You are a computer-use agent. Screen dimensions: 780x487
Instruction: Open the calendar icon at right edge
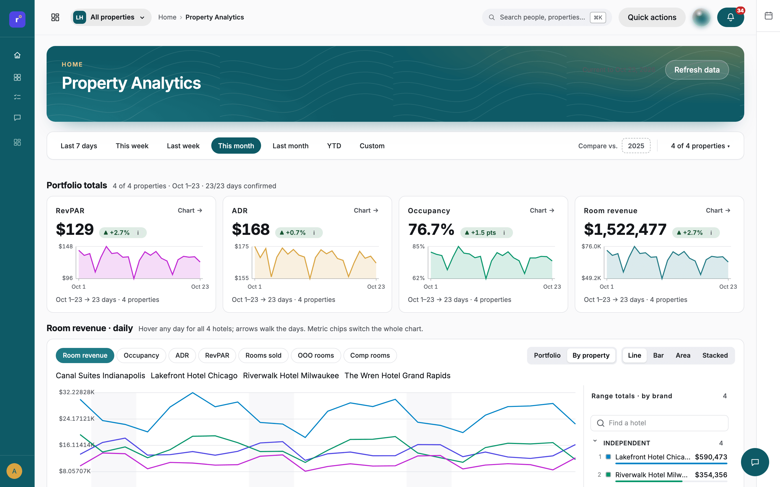pyautogui.click(x=768, y=15)
